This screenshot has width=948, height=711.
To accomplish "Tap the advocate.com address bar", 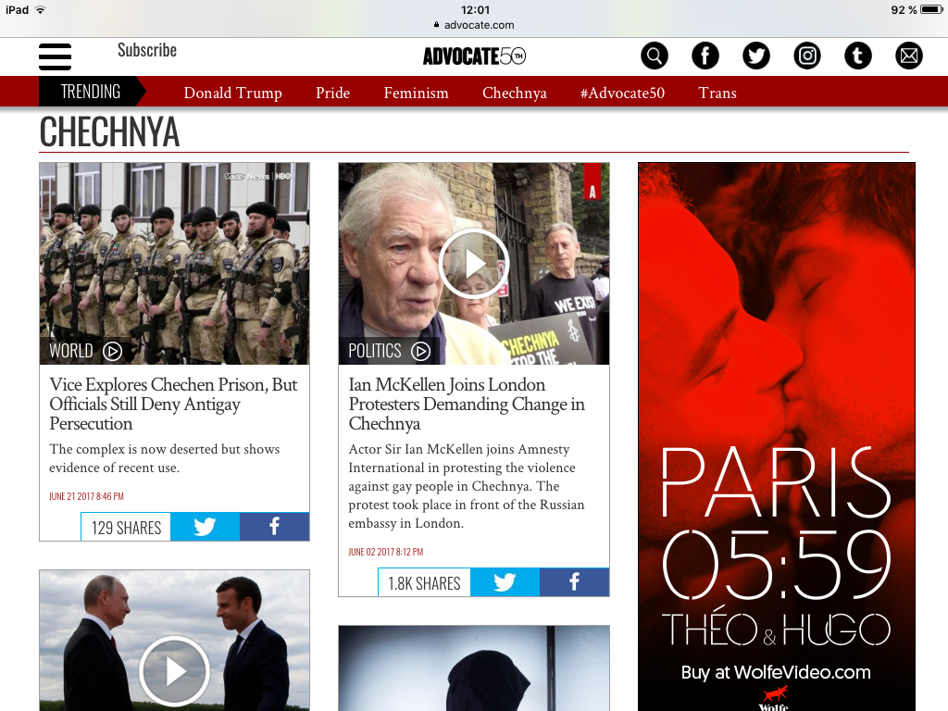I will click(474, 25).
